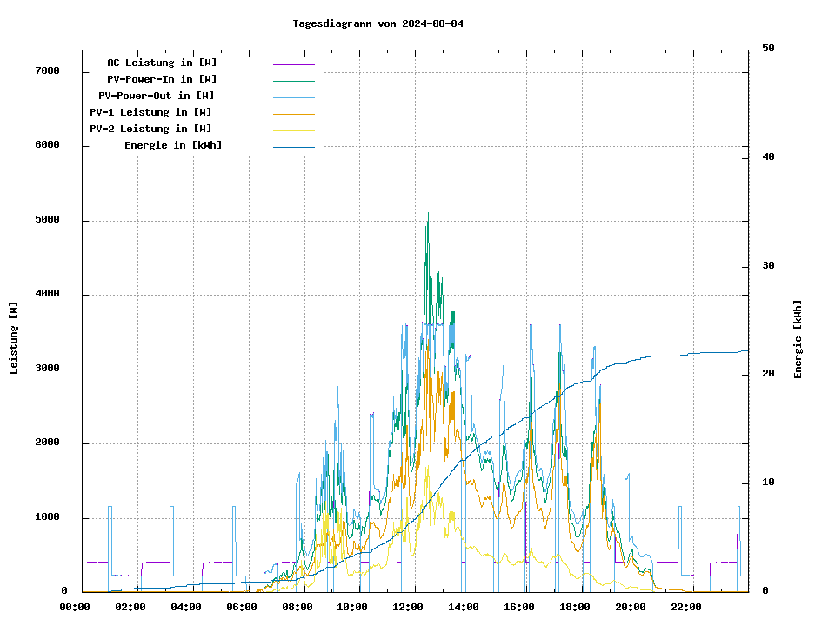Click the 06:00 time axis label
The image size is (835, 626).
click(x=242, y=607)
